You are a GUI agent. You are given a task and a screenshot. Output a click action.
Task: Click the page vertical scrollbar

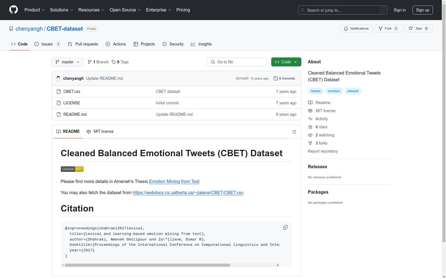click(x=444, y=123)
